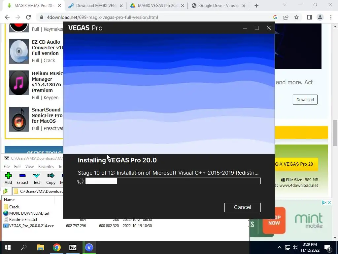
Task: Click the network icon in system tray
Action: (287, 247)
